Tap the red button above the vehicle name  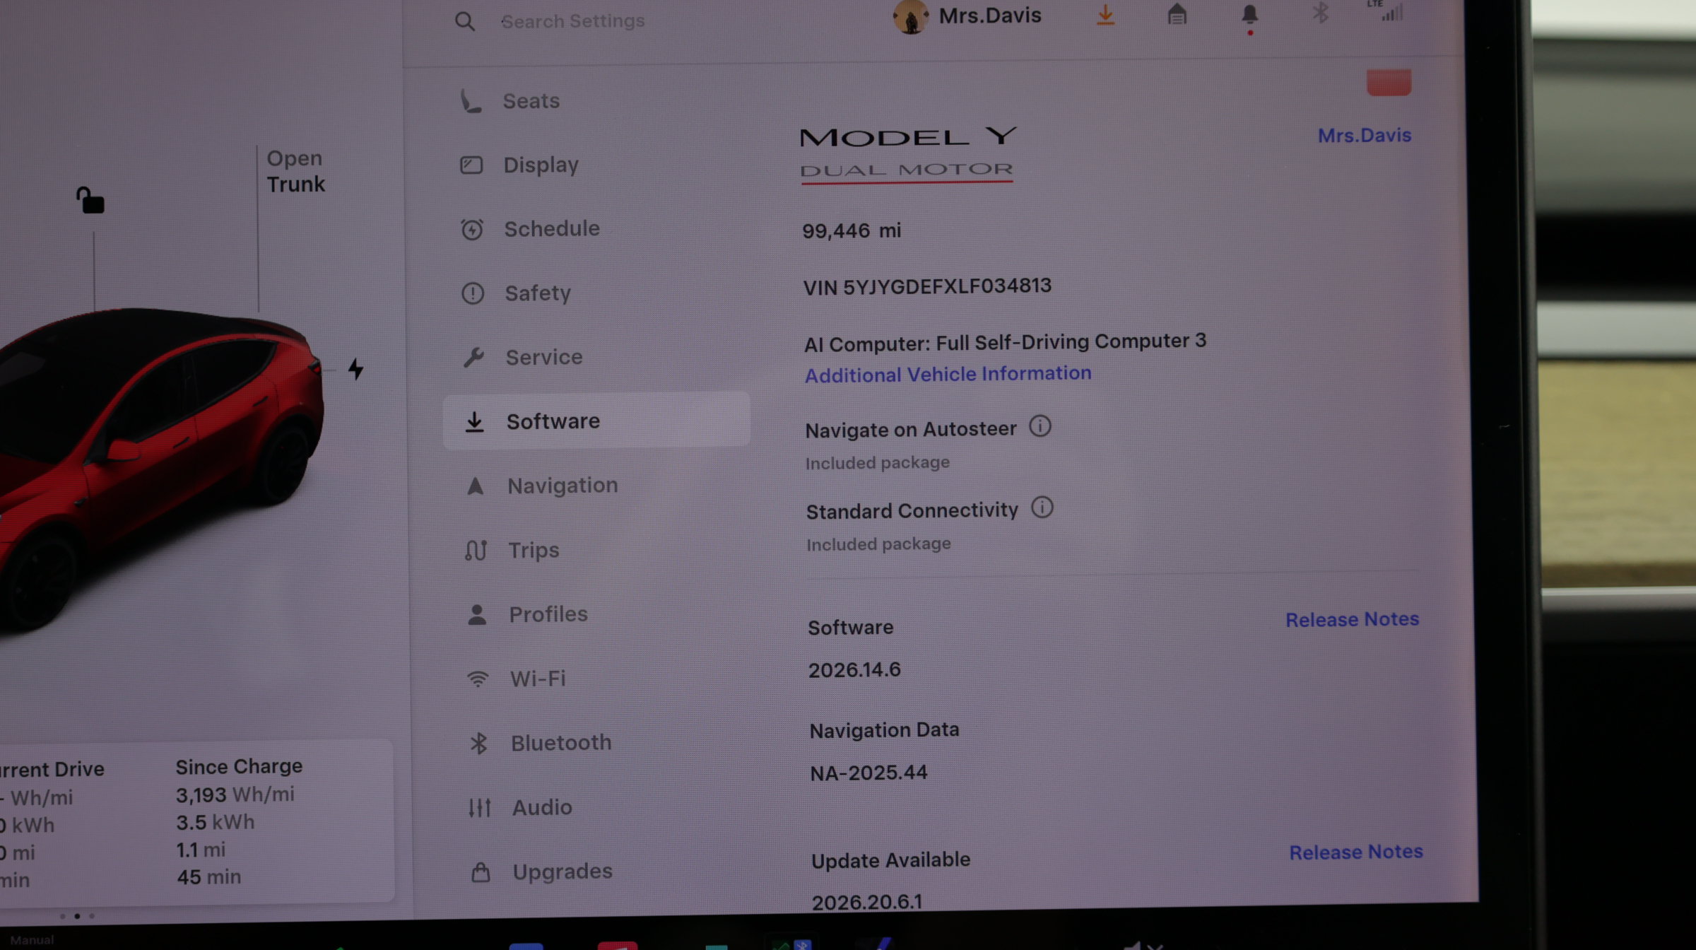click(x=1389, y=83)
